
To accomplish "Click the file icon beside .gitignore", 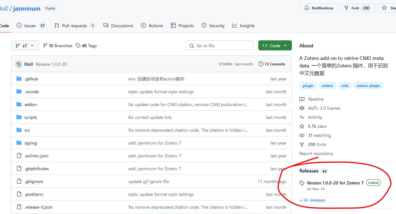I will click(19, 181).
